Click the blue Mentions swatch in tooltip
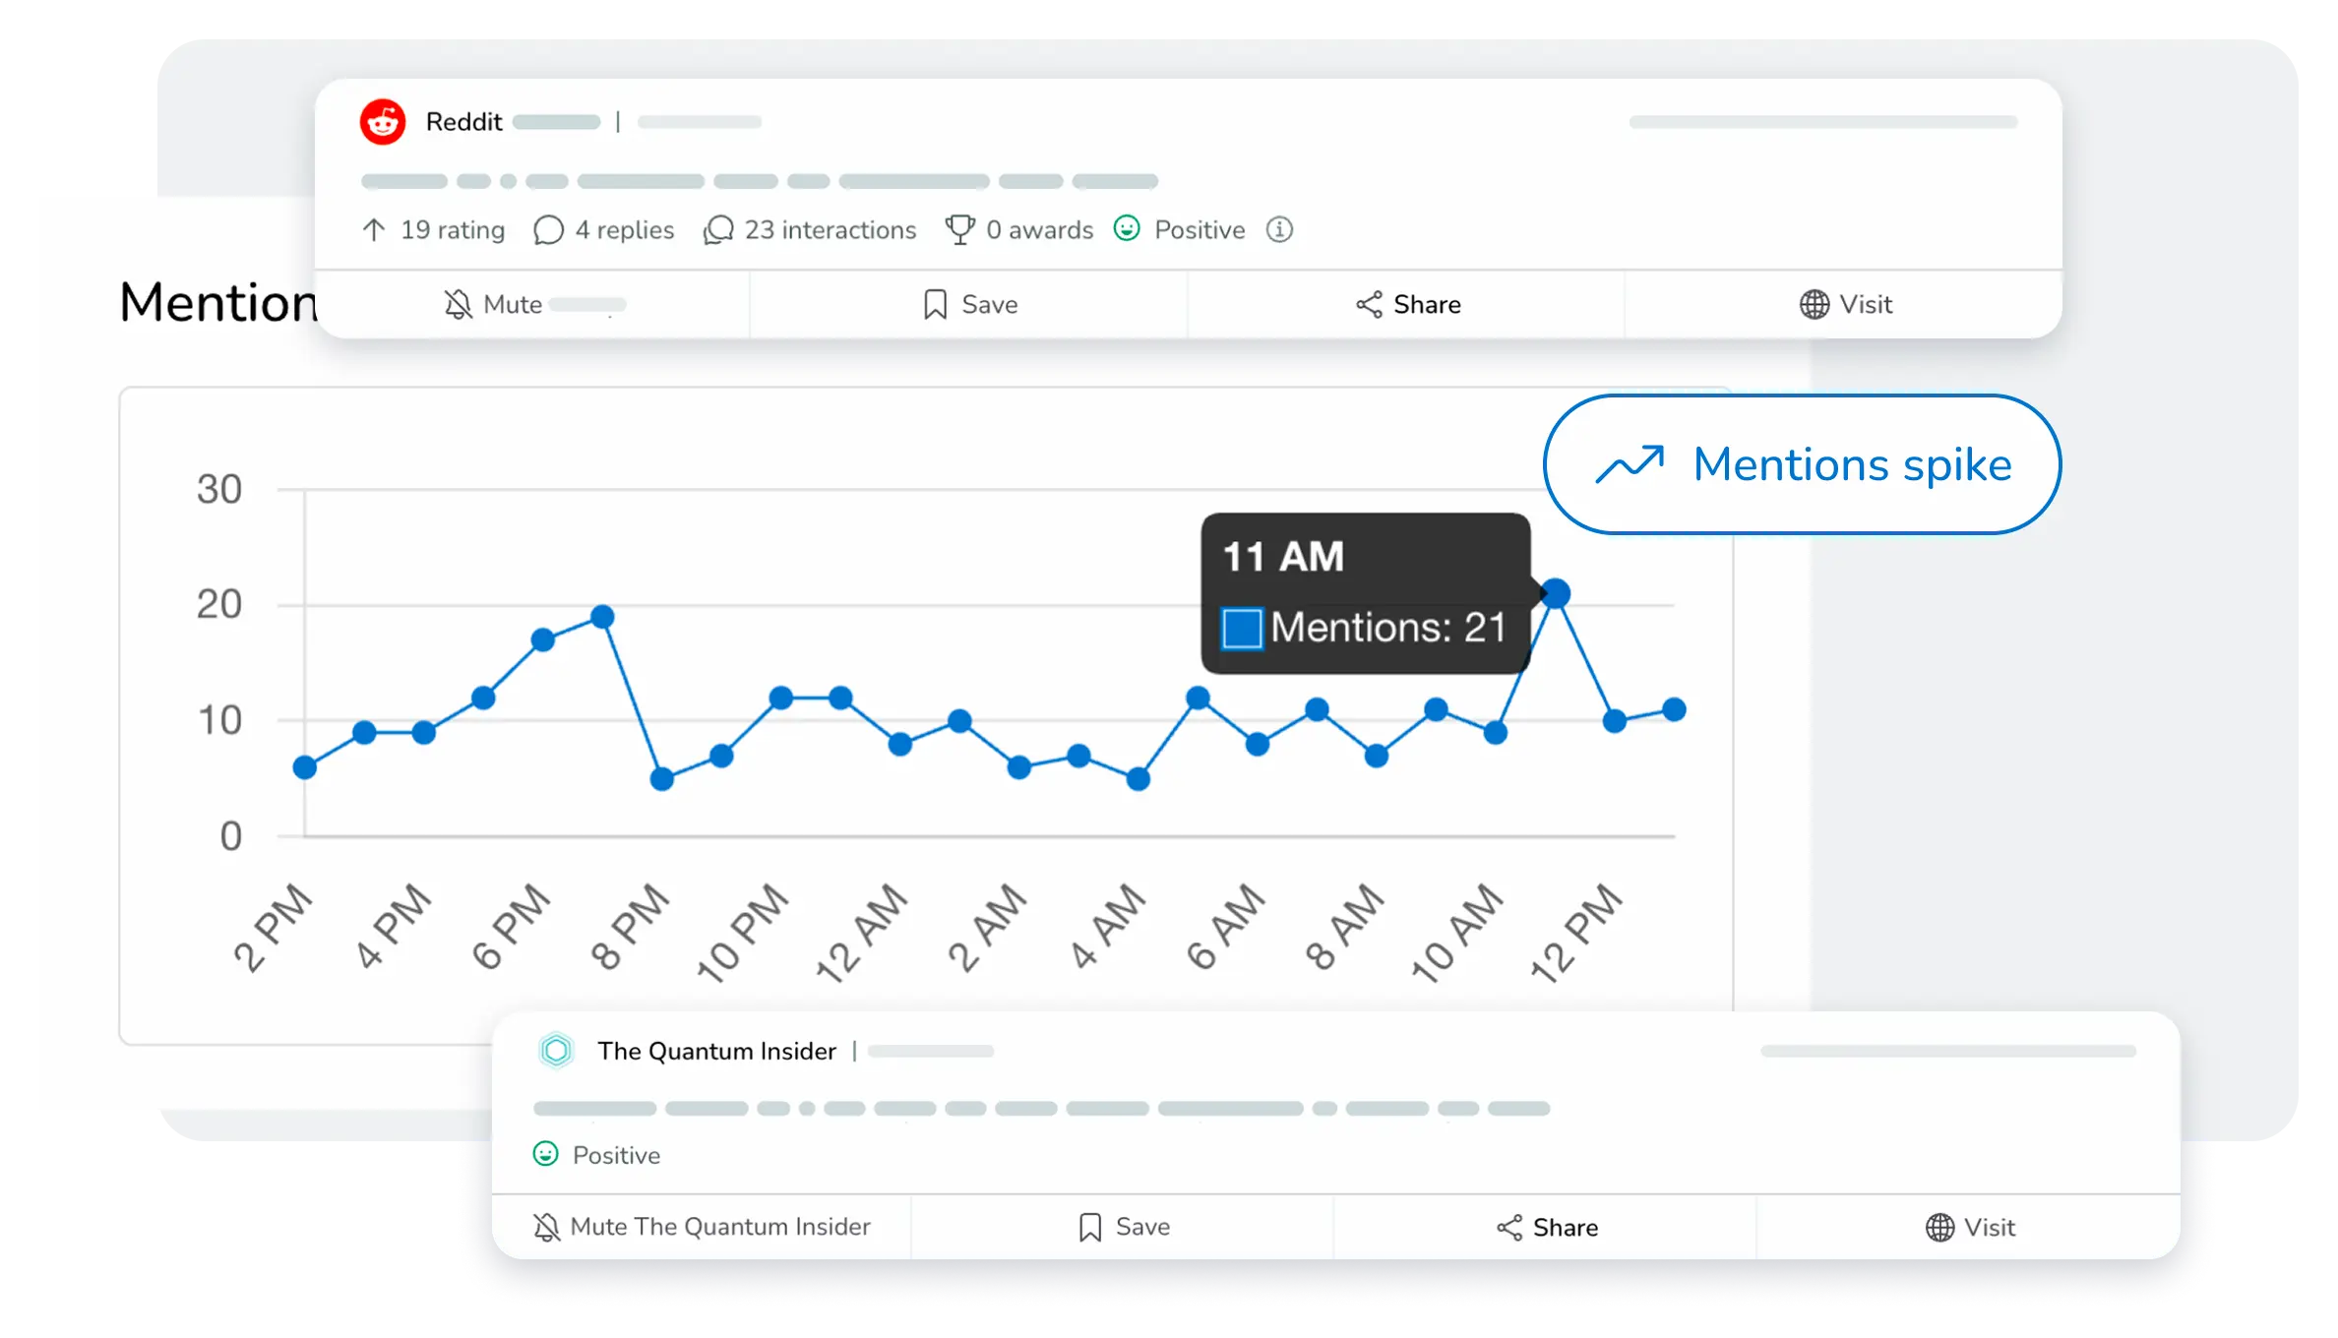 tap(1242, 629)
